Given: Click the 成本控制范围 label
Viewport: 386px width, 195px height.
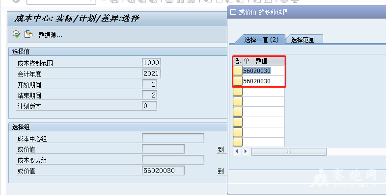Looking at the screenshot, I should [x=35, y=63].
